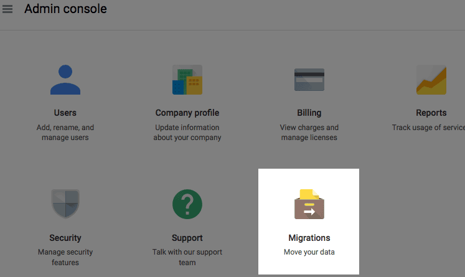Open the Reports chart icon
The image size is (465, 277).
(x=431, y=80)
